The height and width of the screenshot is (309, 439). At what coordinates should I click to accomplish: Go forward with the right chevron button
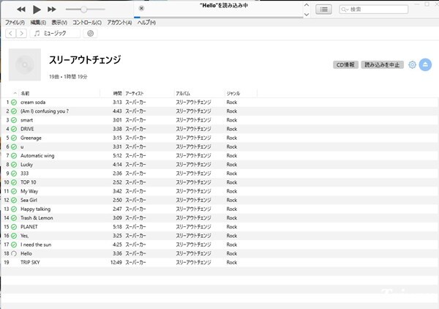[x=21, y=34]
